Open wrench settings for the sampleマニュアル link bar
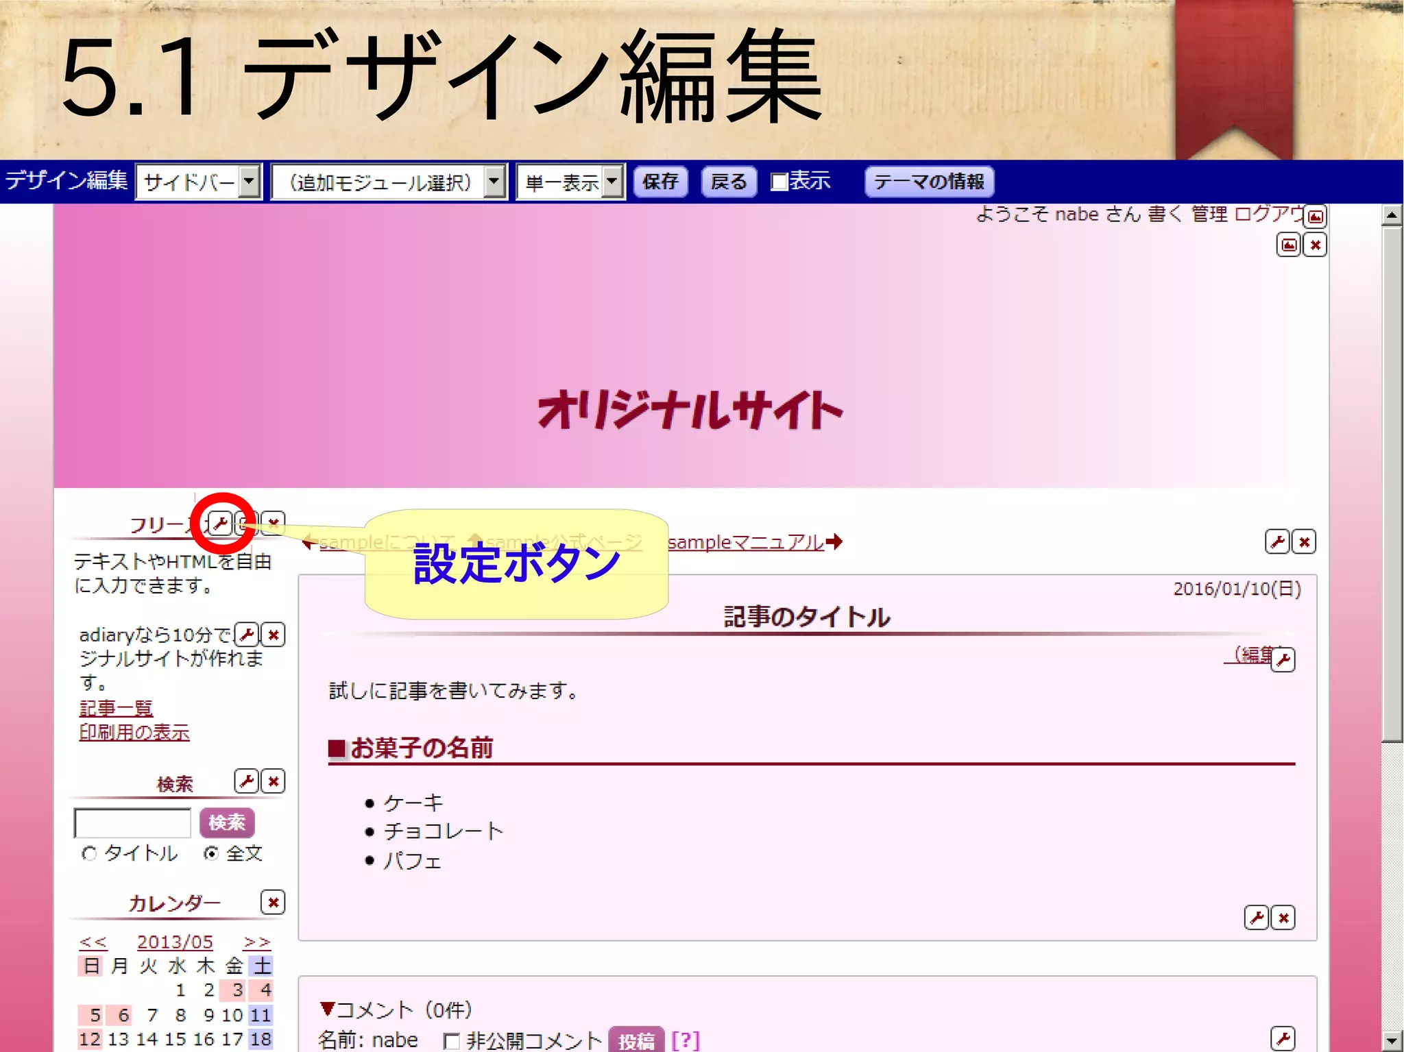The height and width of the screenshot is (1052, 1404). point(1277,542)
